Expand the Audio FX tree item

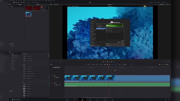10,67
